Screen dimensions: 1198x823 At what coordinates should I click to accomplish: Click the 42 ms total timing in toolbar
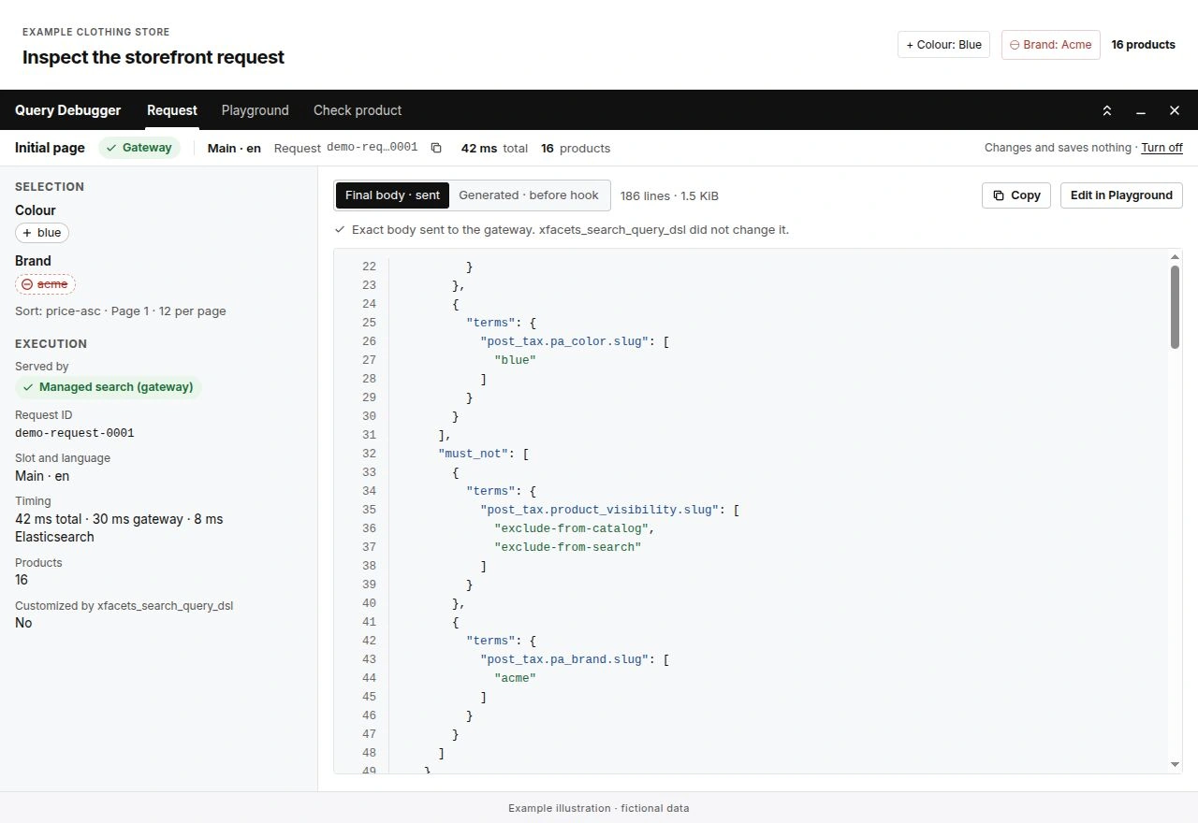pyautogui.click(x=494, y=148)
